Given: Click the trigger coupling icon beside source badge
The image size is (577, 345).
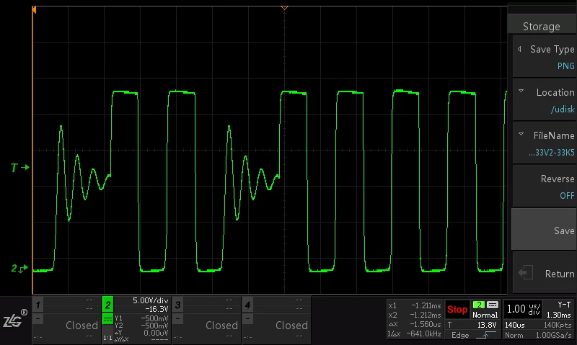Looking at the screenshot, I should (x=493, y=305).
